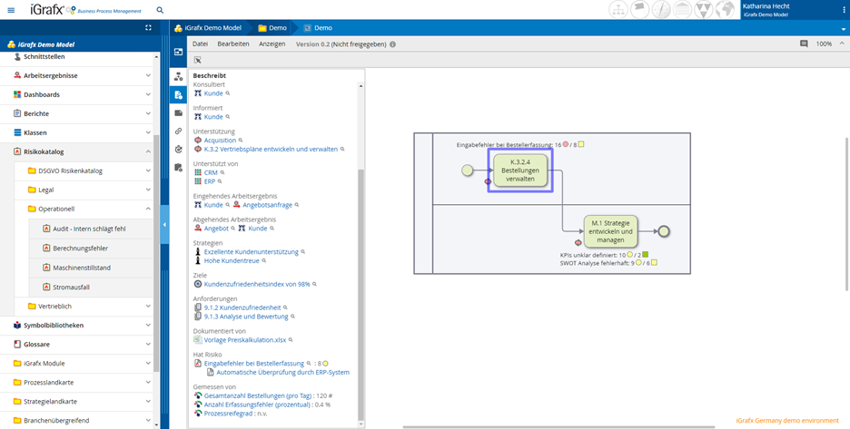Collapse the left navigation panel handle
Viewport: 850px width, 429px height.
pyautogui.click(x=164, y=224)
